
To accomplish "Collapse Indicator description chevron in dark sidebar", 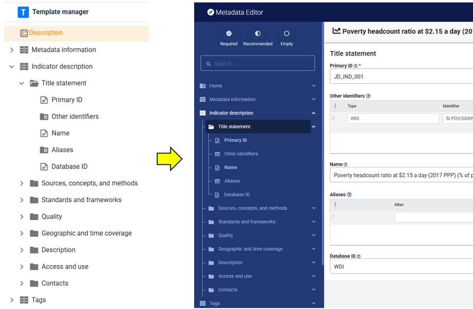I will click(x=313, y=113).
